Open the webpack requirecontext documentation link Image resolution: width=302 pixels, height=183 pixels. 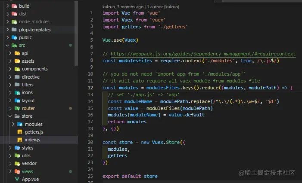coord(203,54)
